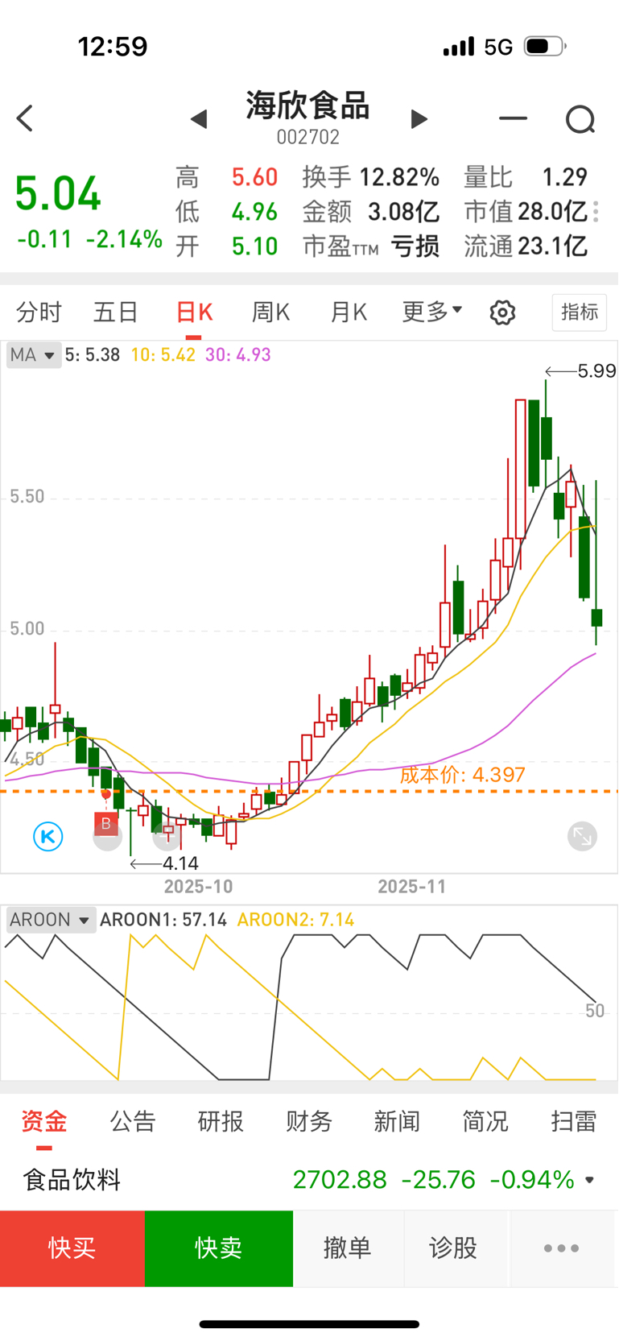Switch to 五日 five-day tab
619x1341 pixels.
116,312
